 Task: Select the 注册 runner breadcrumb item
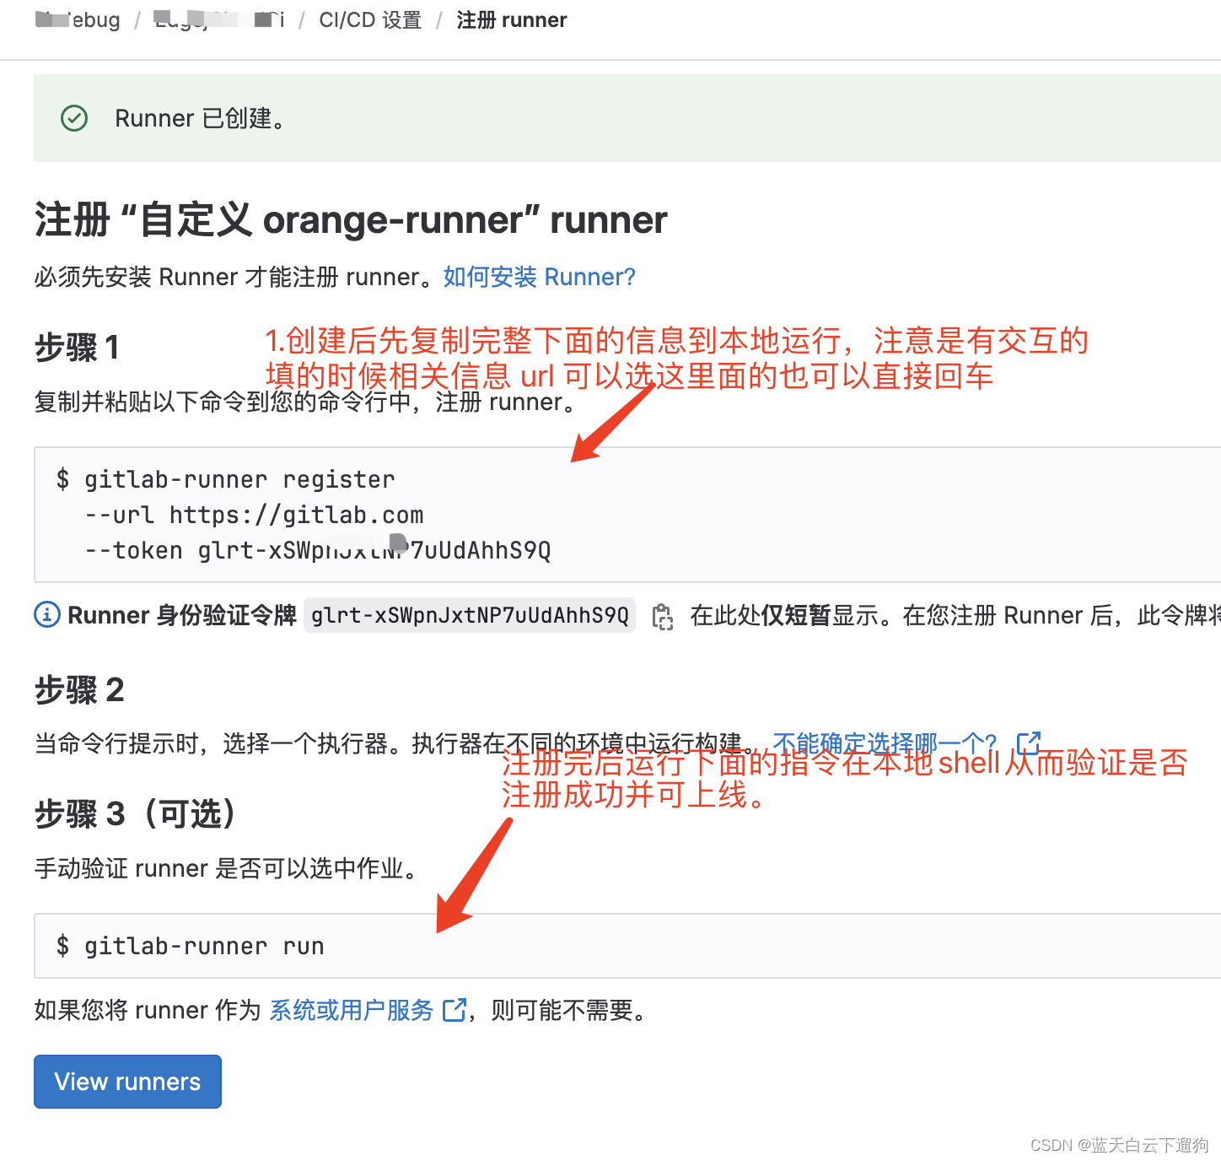point(512,20)
